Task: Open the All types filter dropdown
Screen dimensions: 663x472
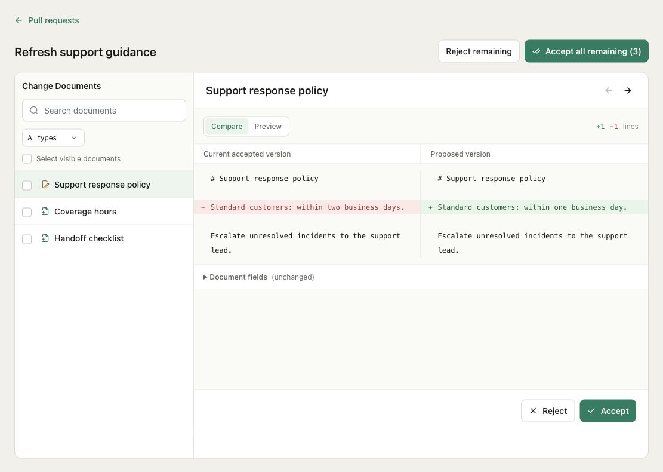Action: coord(53,137)
